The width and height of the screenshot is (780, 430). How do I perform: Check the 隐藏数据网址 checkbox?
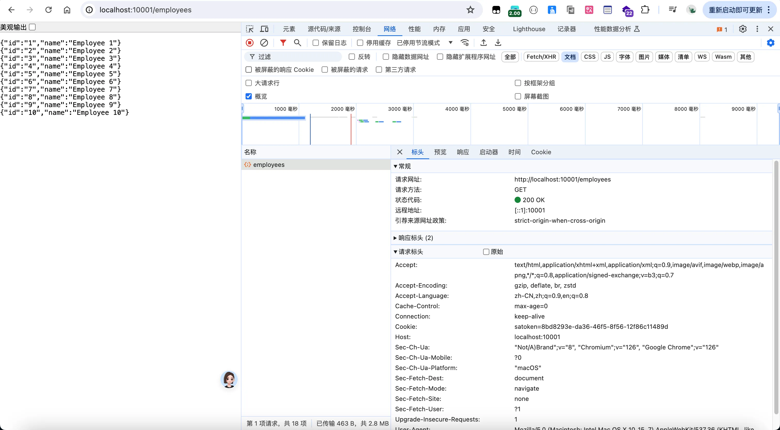pos(386,57)
